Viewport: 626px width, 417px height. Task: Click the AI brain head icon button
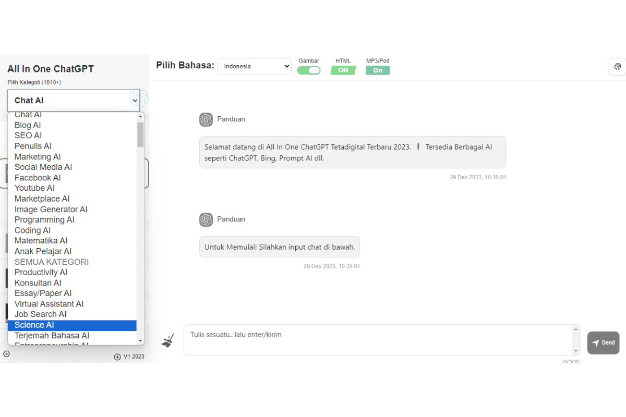(x=618, y=67)
